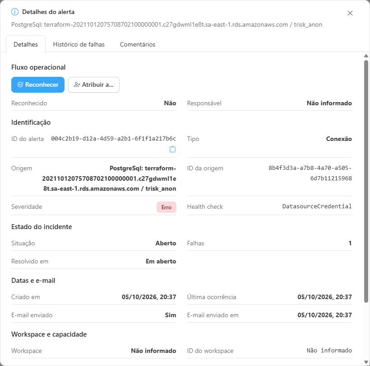Click the E-mail enviado em date value
Viewport: 370px width, 366px height.
(325, 315)
